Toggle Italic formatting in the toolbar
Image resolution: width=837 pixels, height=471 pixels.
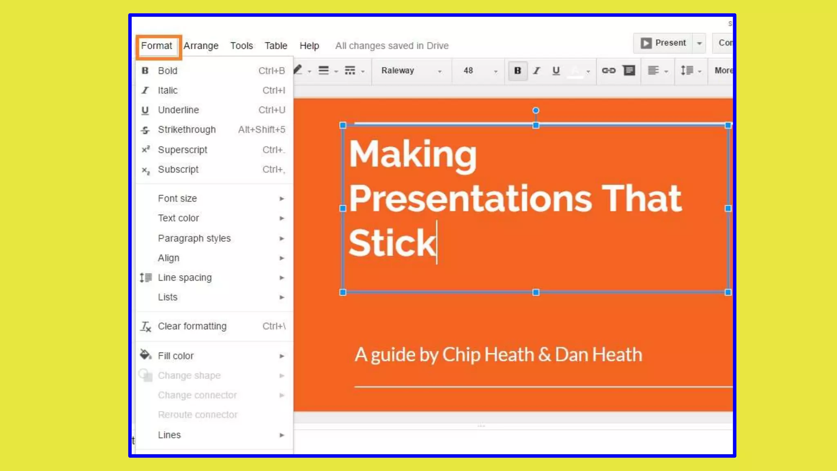(x=537, y=71)
